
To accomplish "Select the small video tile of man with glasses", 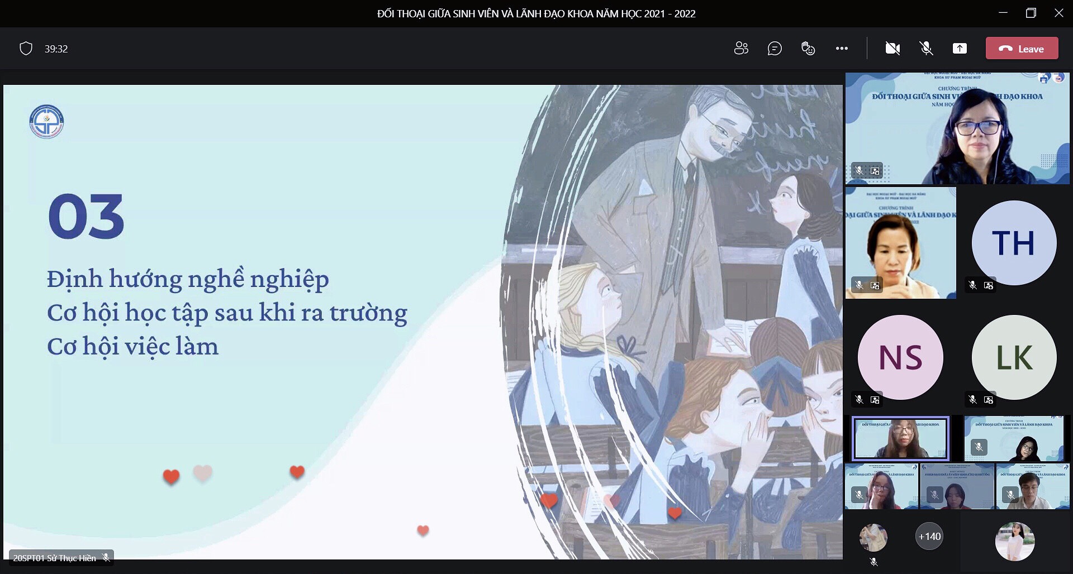I will pyautogui.click(x=1033, y=486).
